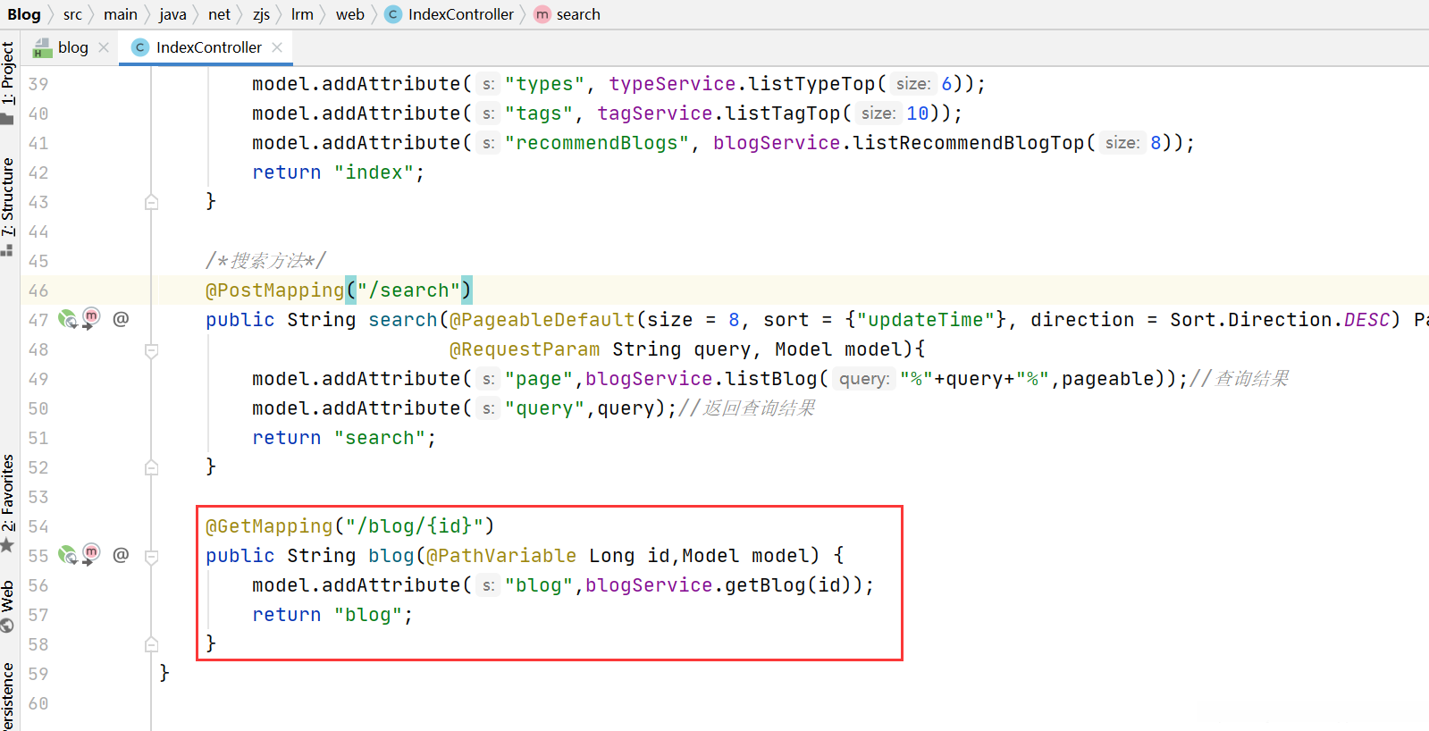Click the @ gutter icon on line 47
This screenshot has width=1429, height=731.
(x=121, y=319)
